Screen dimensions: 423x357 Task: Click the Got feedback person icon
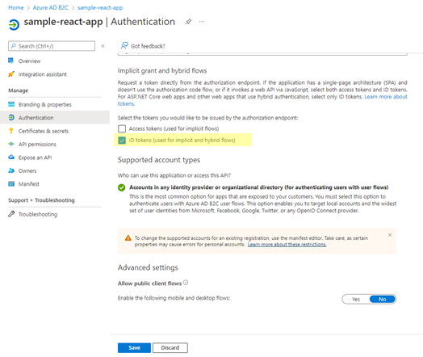(124, 45)
